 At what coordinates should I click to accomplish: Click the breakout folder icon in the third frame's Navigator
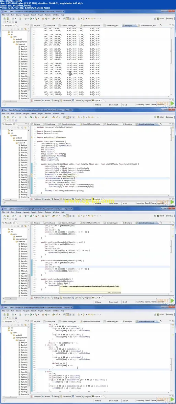(17, 241)
